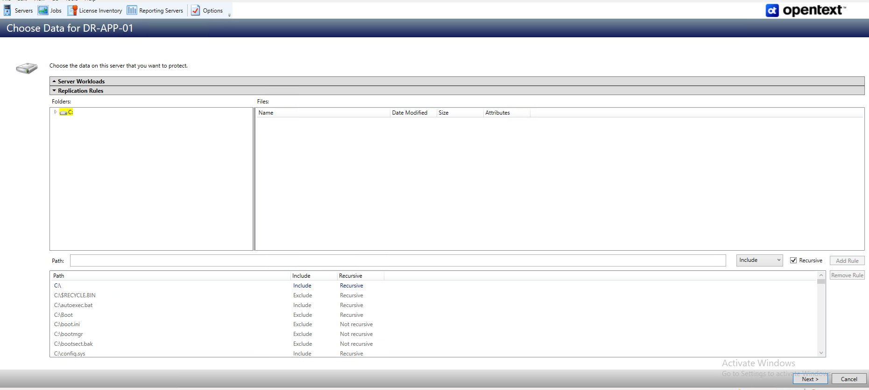Click the Servers toolbar icon
The height and width of the screenshot is (390, 869).
coord(7,10)
